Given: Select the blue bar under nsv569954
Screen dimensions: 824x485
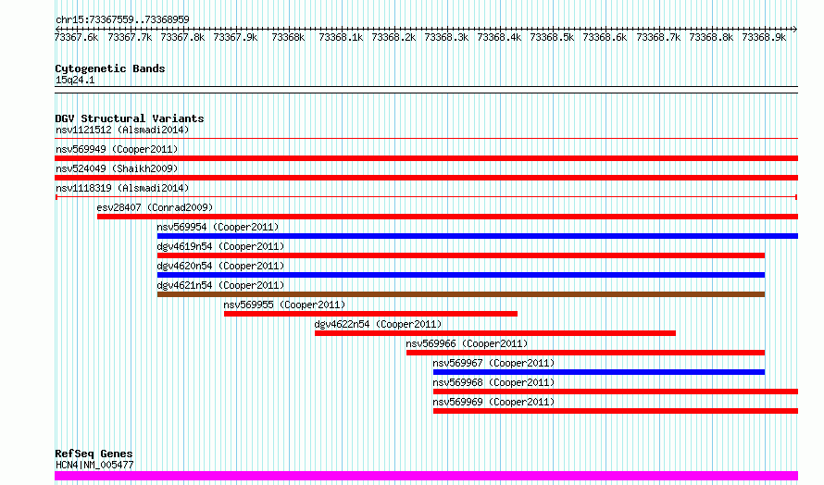Looking at the screenshot, I should tap(478, 236).
